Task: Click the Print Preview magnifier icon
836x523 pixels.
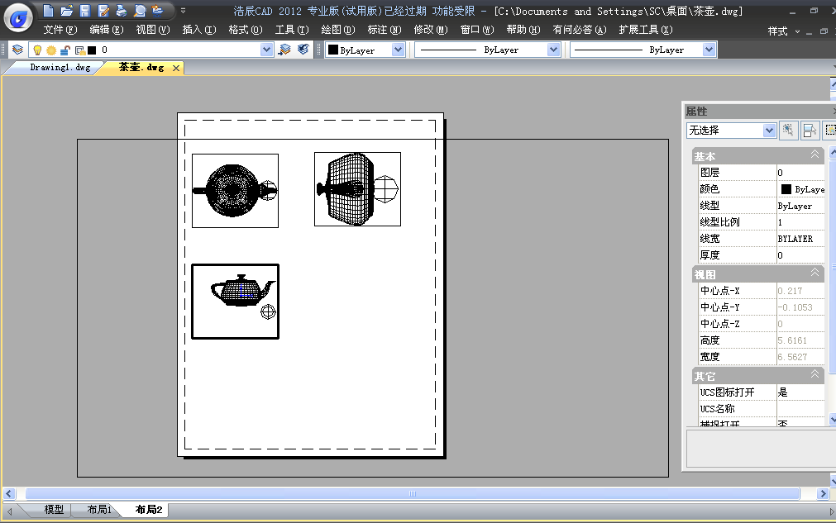Action: pyautogui.click(x=139, y=11)
